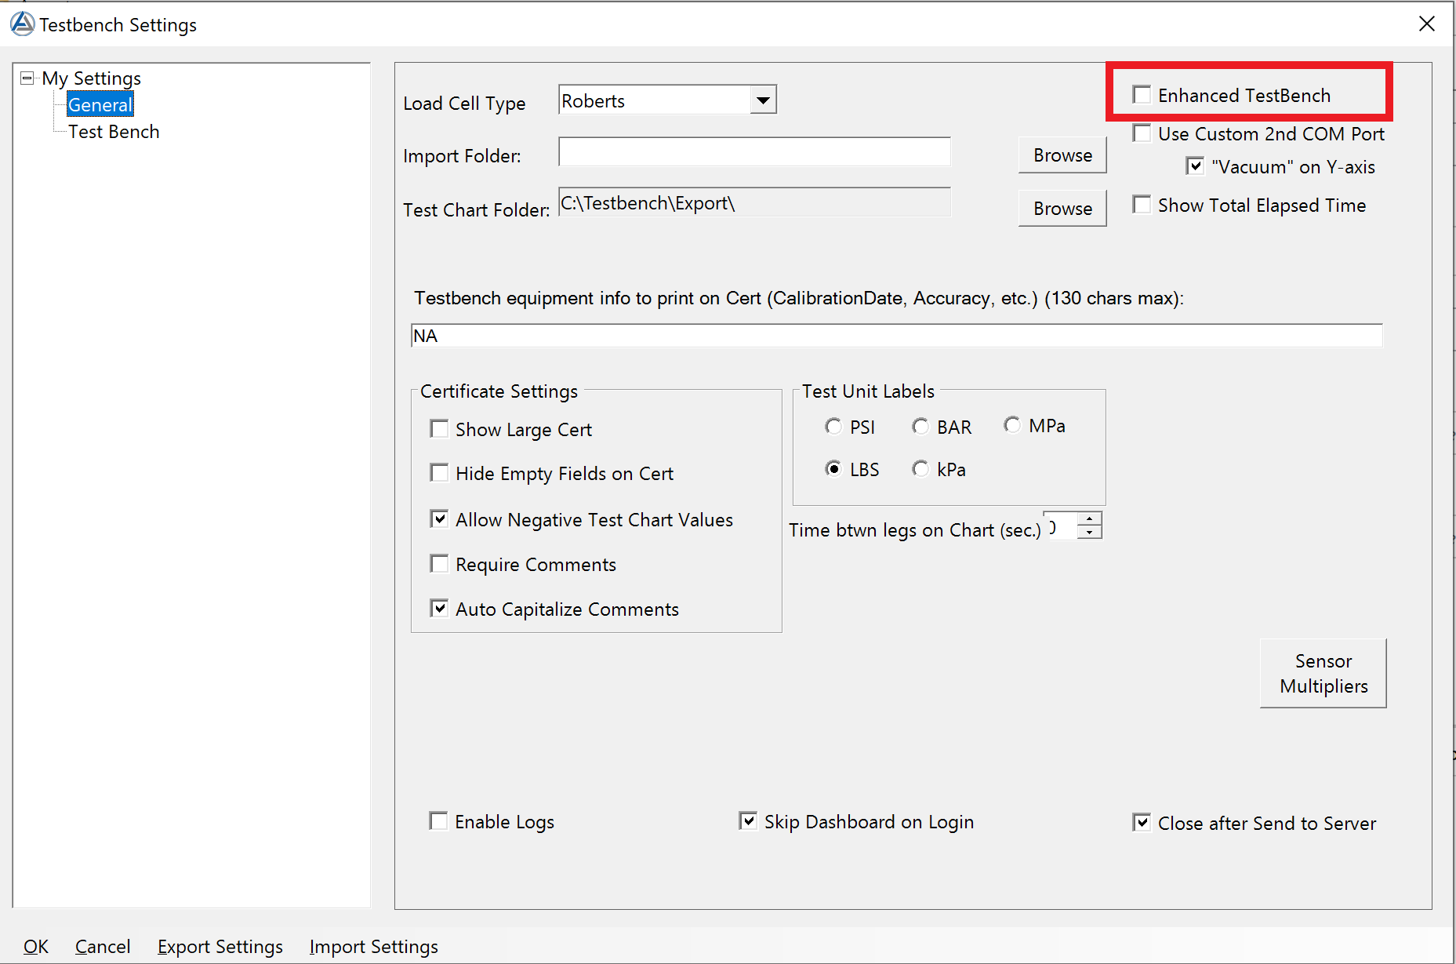Open the Sensor Multipliers dialog
The width and height of the screenshot is (1456, 964).
pos(1323,674)
